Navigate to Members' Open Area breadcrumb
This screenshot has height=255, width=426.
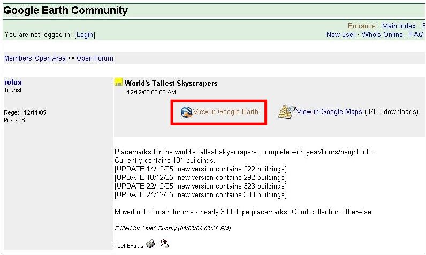point(35,58)
